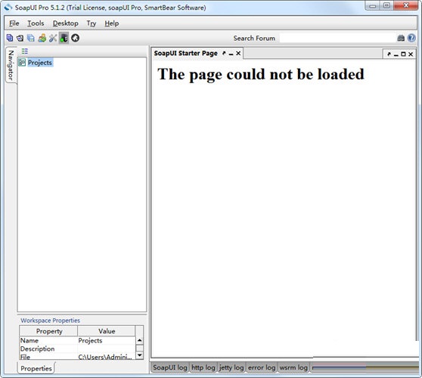Click the workspace icon beside Projects
The height and width of the screenshot is (378, 422).
(x=22, y=63)
